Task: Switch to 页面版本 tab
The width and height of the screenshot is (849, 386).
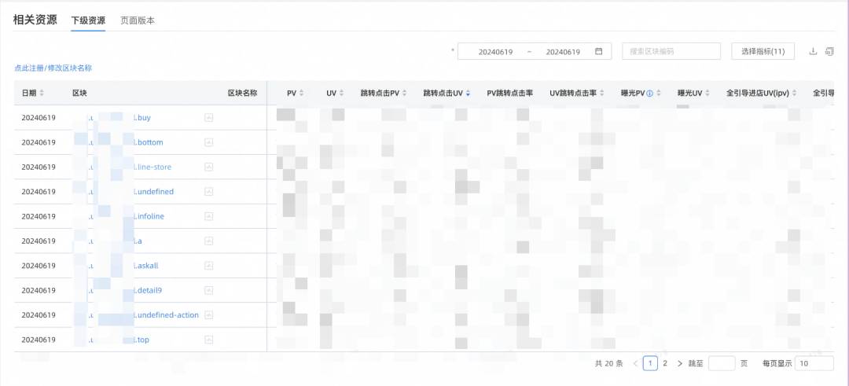Action: pos(138,20)
